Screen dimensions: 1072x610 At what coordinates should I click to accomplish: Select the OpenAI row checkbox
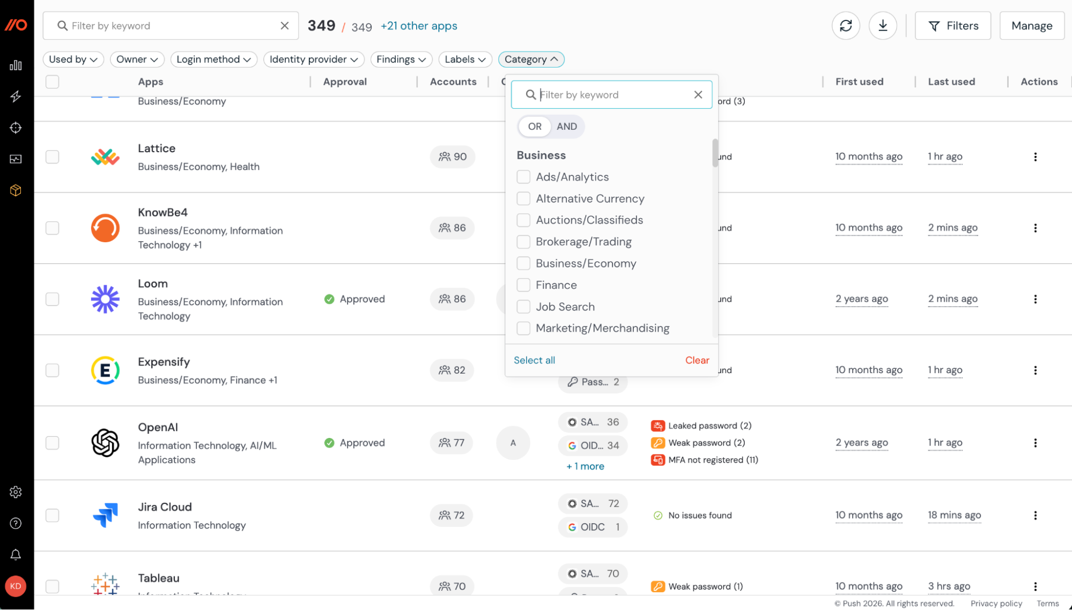[x=53, y=443]
